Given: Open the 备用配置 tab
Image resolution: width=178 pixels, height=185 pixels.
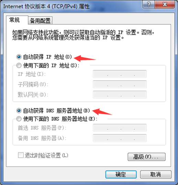Looking at the screenshot, I should [40, 21].
